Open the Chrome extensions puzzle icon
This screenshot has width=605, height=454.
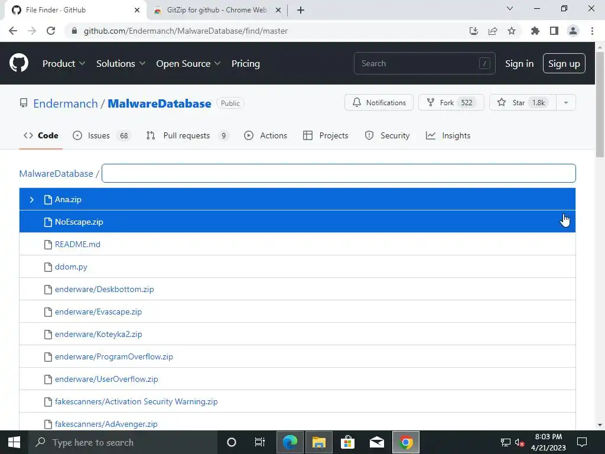pyautogui.click(x=535, y=31)
